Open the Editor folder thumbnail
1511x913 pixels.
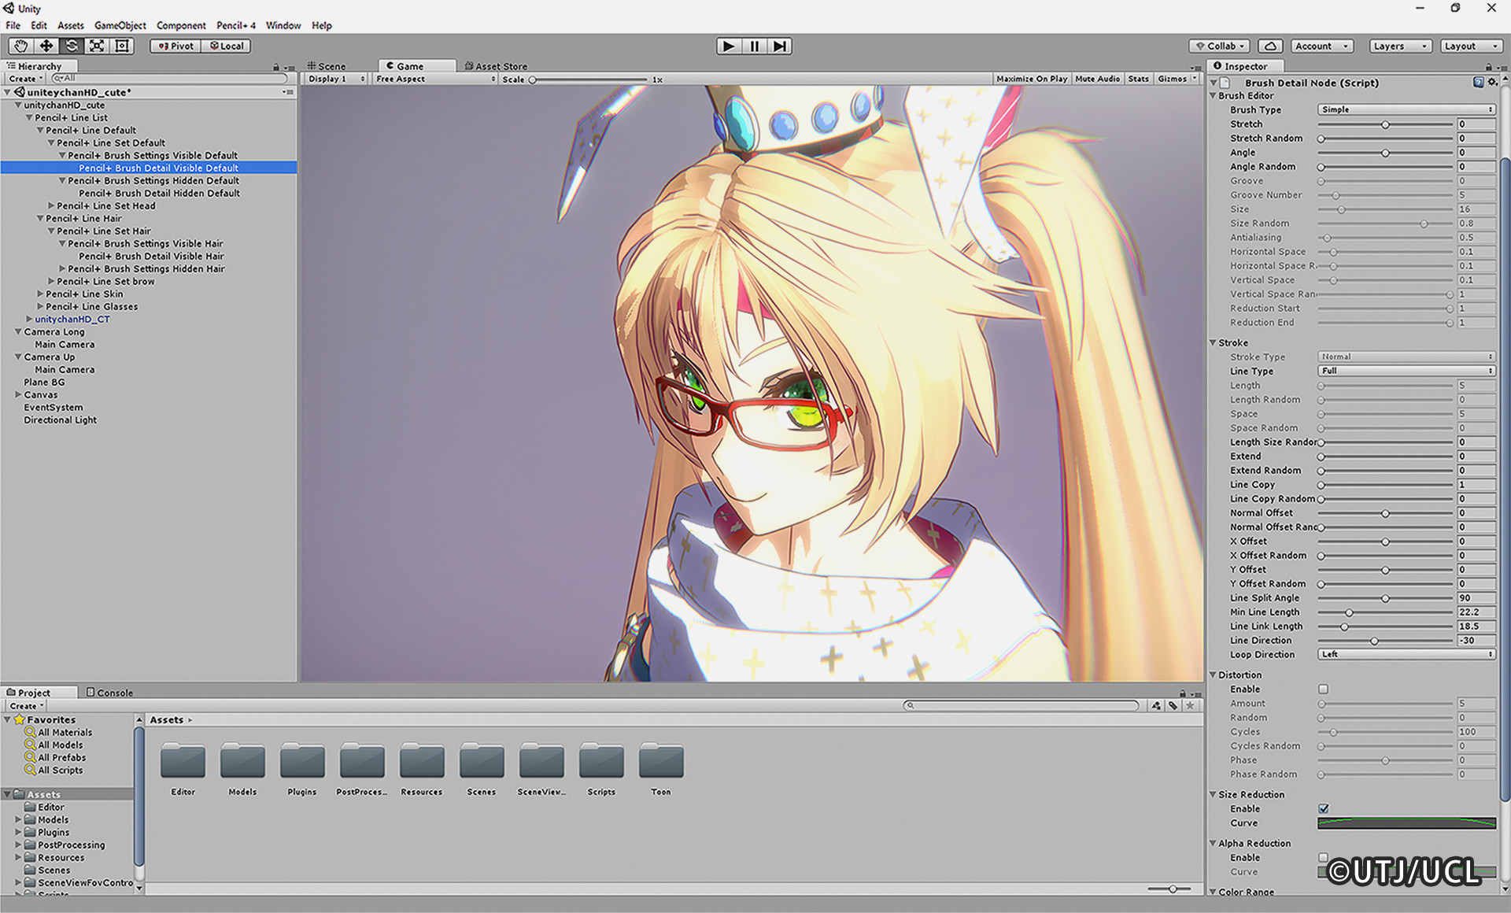click(183, 761)
